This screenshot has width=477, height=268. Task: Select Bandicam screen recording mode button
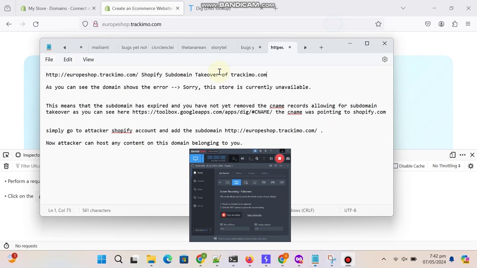195,159
